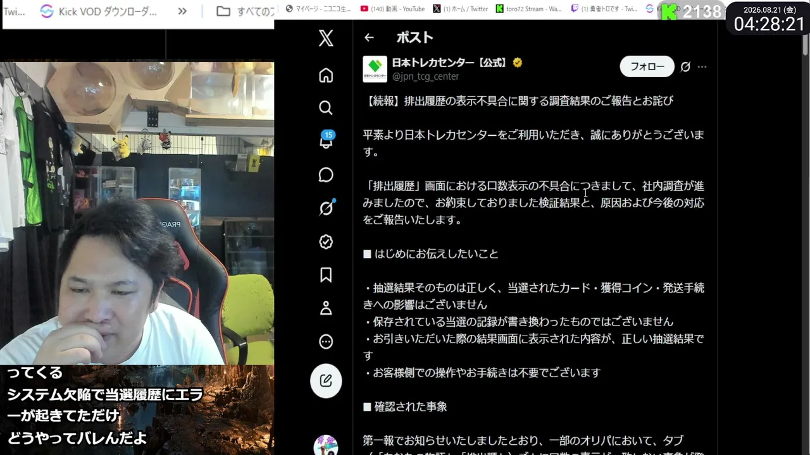Click the ポスト page title
The height and width of the screenshot is (455, 810).
tap(414, 38)
